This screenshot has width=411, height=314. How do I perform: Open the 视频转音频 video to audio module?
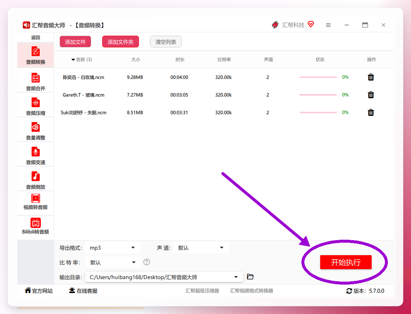tap(35, 201)
